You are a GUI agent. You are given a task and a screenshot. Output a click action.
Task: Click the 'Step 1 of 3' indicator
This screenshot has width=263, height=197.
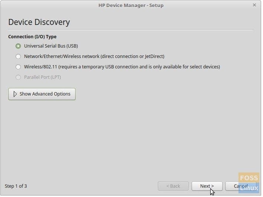point(16,186)
